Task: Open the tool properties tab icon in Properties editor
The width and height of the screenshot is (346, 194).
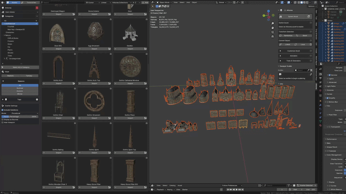Action: point(320,70)
